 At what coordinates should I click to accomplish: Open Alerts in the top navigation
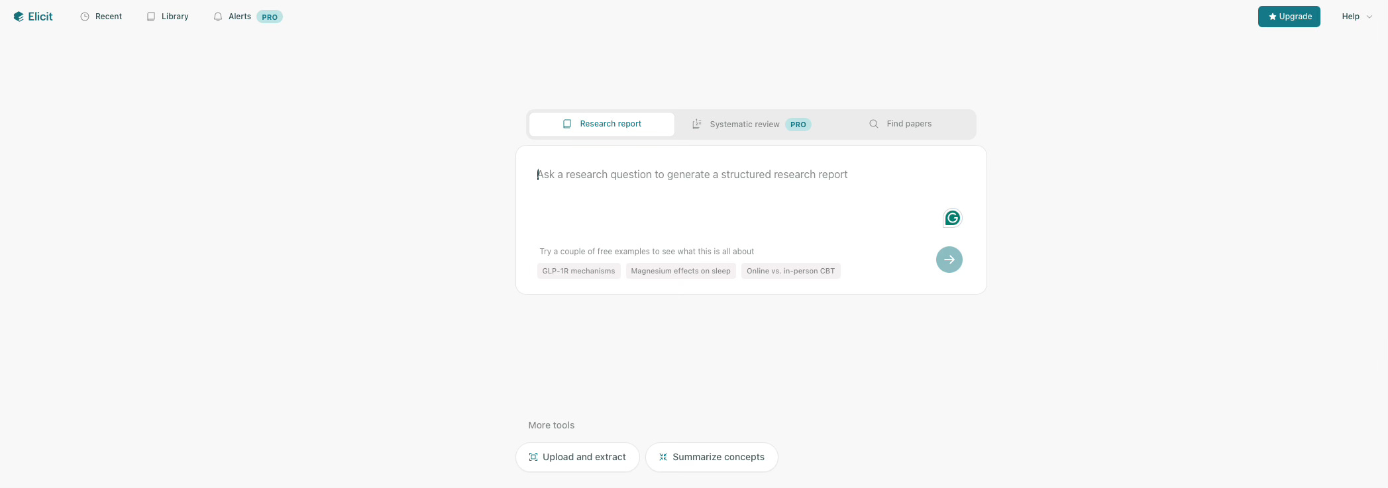point(248,17)
